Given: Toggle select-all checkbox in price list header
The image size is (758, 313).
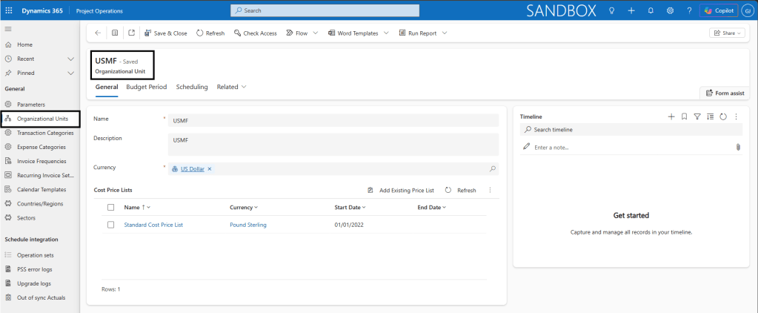Looking at the screenshot, I should pyautogui.click(x=110, y=208).
